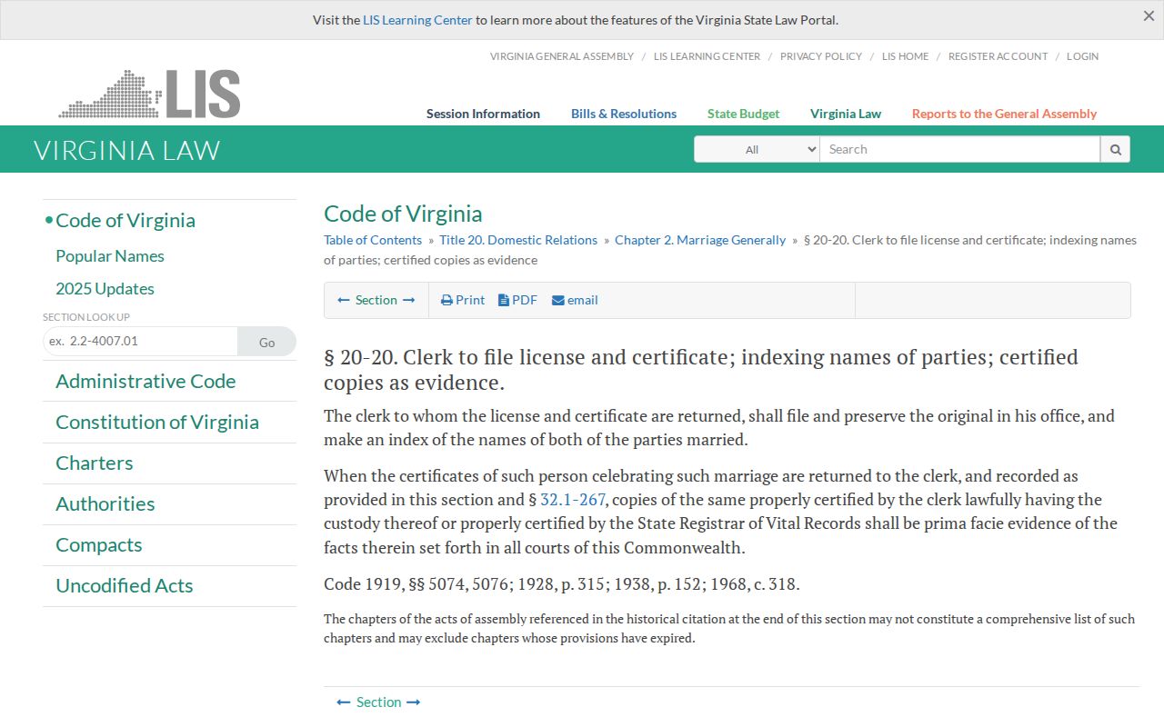Open Chapter 2. Marriage Generally breadcrumb

click(700, 240)
